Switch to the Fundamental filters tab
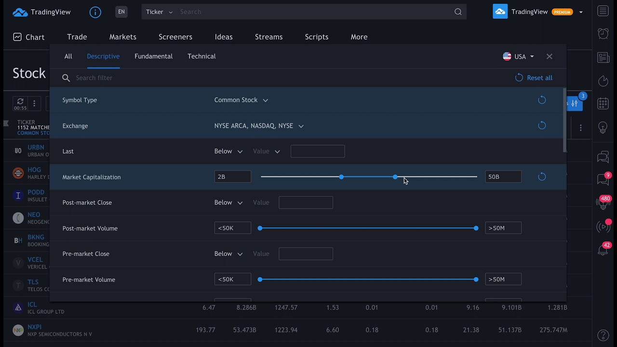Image resolution: width=617 pixels, height=347 pixels. pyautogui.click(x=153, y=56)
